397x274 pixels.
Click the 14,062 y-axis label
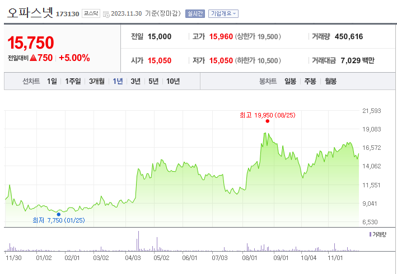371,166
